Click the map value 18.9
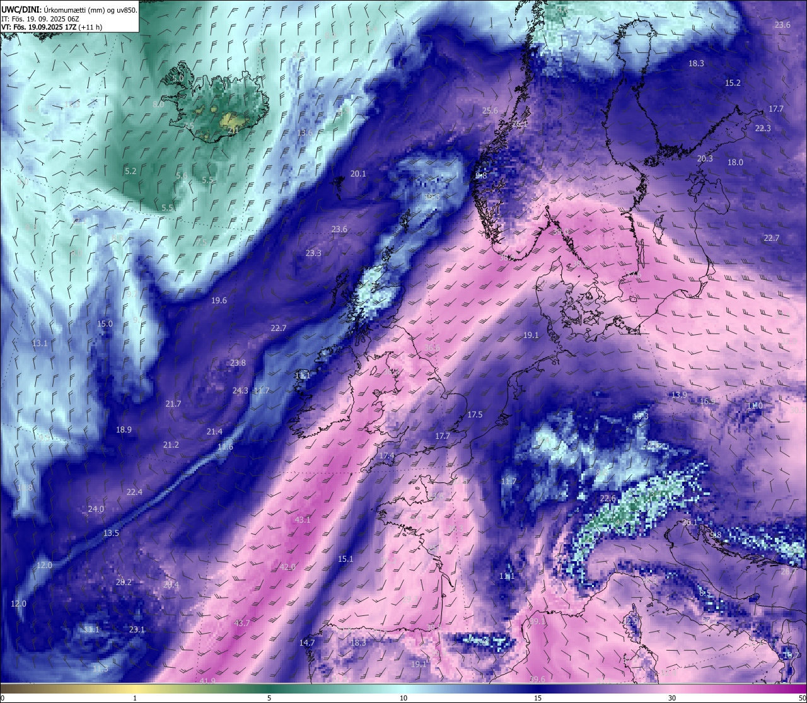The height and width of the screenshot is (703, 807). pos(124,430)
